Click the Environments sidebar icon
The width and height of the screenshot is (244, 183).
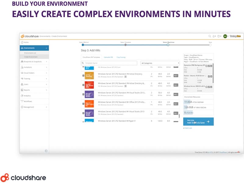[x=22, y=48]
